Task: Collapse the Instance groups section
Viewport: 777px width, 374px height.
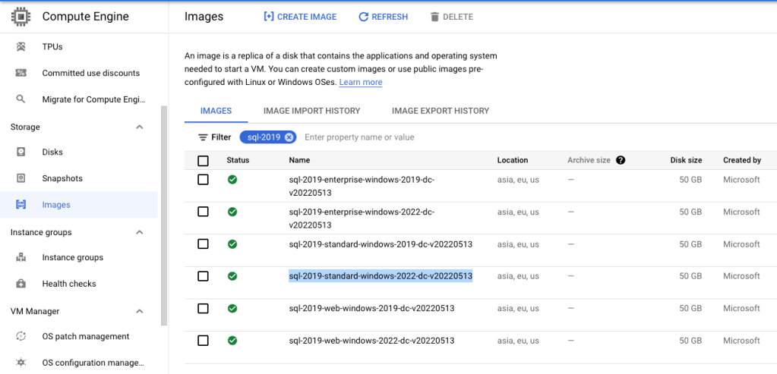Action: pos(140,232)
